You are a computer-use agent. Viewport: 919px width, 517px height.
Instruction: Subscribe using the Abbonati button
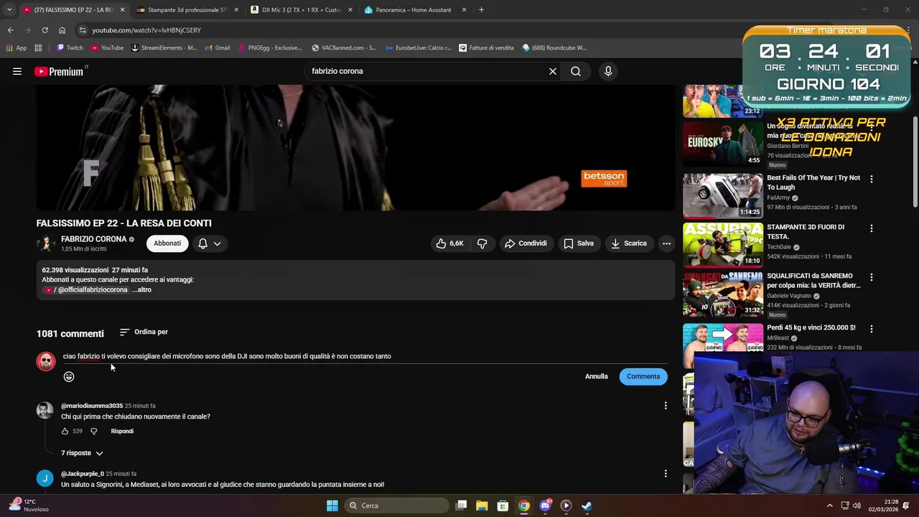pos(167,243)
